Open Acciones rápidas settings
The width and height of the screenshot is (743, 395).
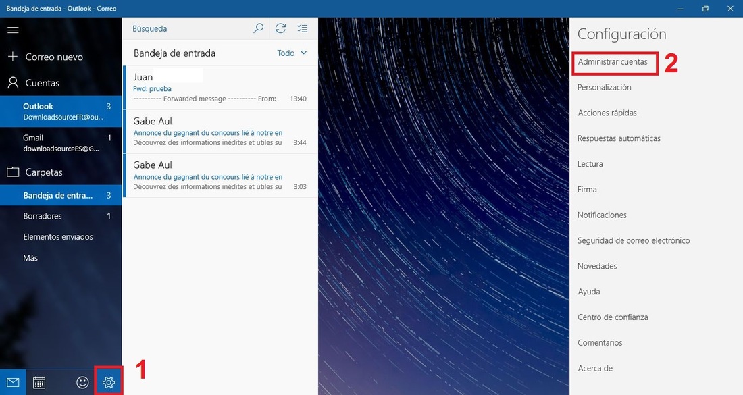coord(607,113)
